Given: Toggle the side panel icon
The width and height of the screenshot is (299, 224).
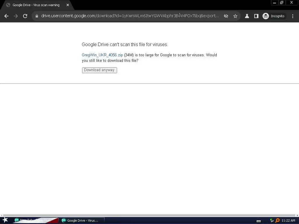Looking at the screenshot, I should pyautogui.click(x=256, y=16).
